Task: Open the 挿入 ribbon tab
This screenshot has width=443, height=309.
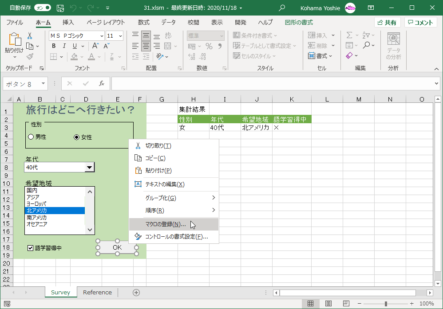Action: (x=68, y=22)
